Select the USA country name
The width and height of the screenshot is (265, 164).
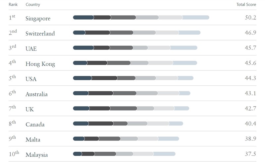pos(31,79)
